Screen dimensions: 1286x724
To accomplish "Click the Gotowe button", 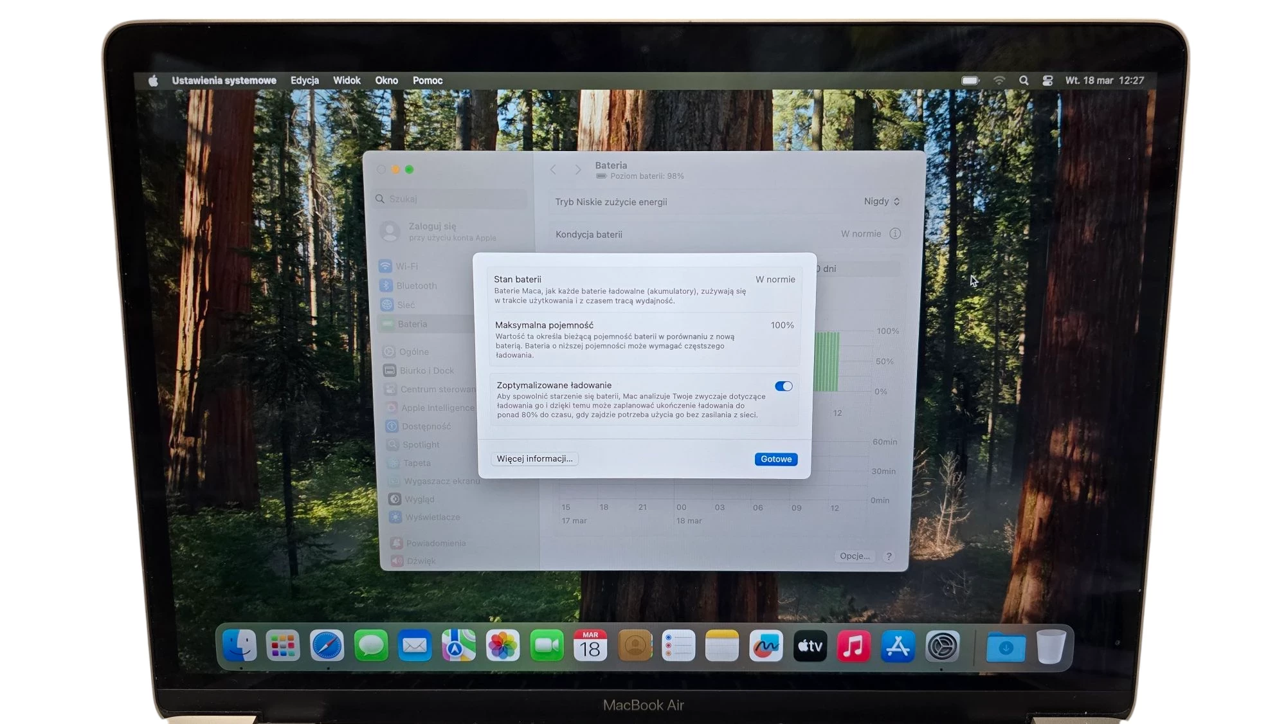I will coord(775,459).
